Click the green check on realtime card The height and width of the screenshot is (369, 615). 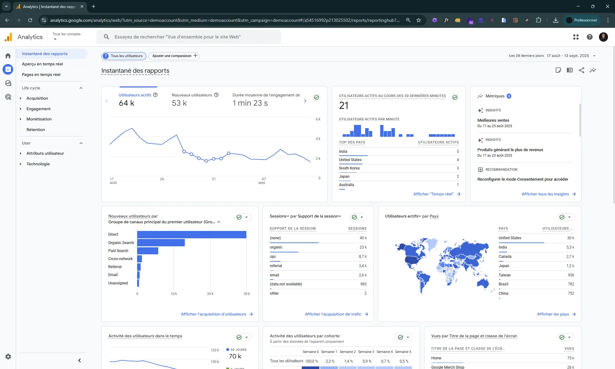pyautogui.click(x=455, y=97)
